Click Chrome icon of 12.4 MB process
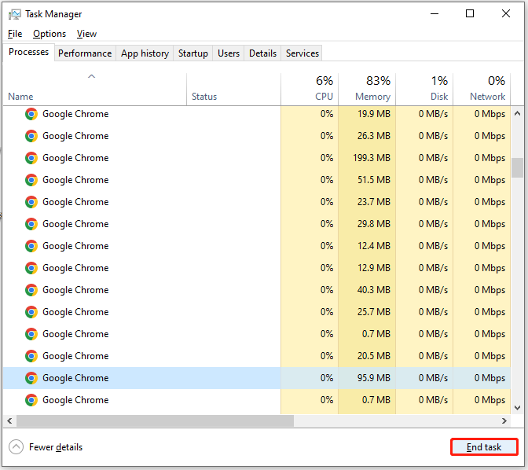This screenshot has width=528, height=470. [x=31, y=246]
